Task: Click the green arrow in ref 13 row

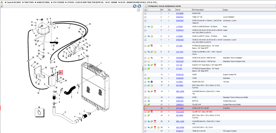Action: 148,69
